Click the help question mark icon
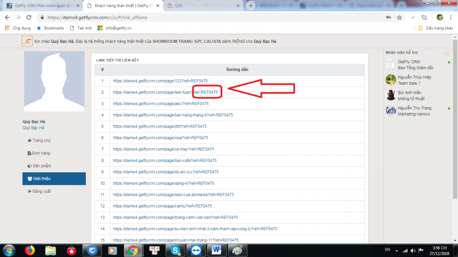This screenshot has height=257, width=458. (x=446, y=54)
